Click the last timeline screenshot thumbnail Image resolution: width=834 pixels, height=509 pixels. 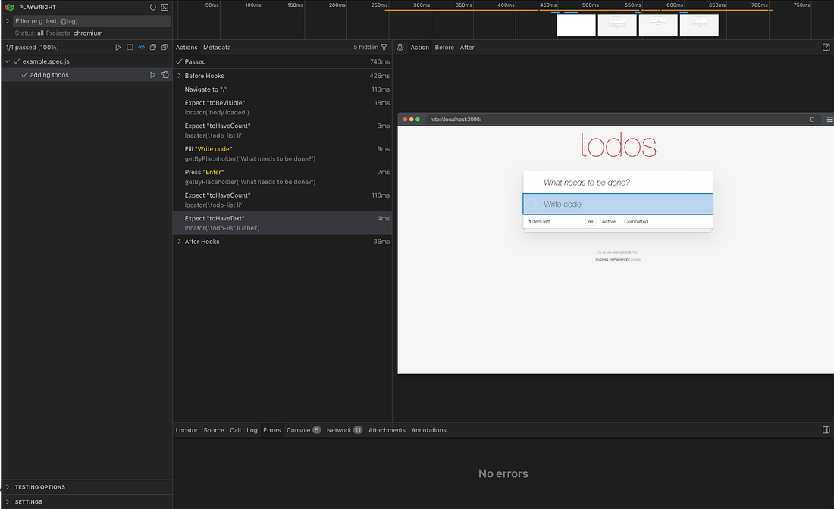[699, 26]
